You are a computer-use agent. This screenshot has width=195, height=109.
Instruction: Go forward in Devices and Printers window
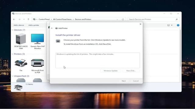19,19
